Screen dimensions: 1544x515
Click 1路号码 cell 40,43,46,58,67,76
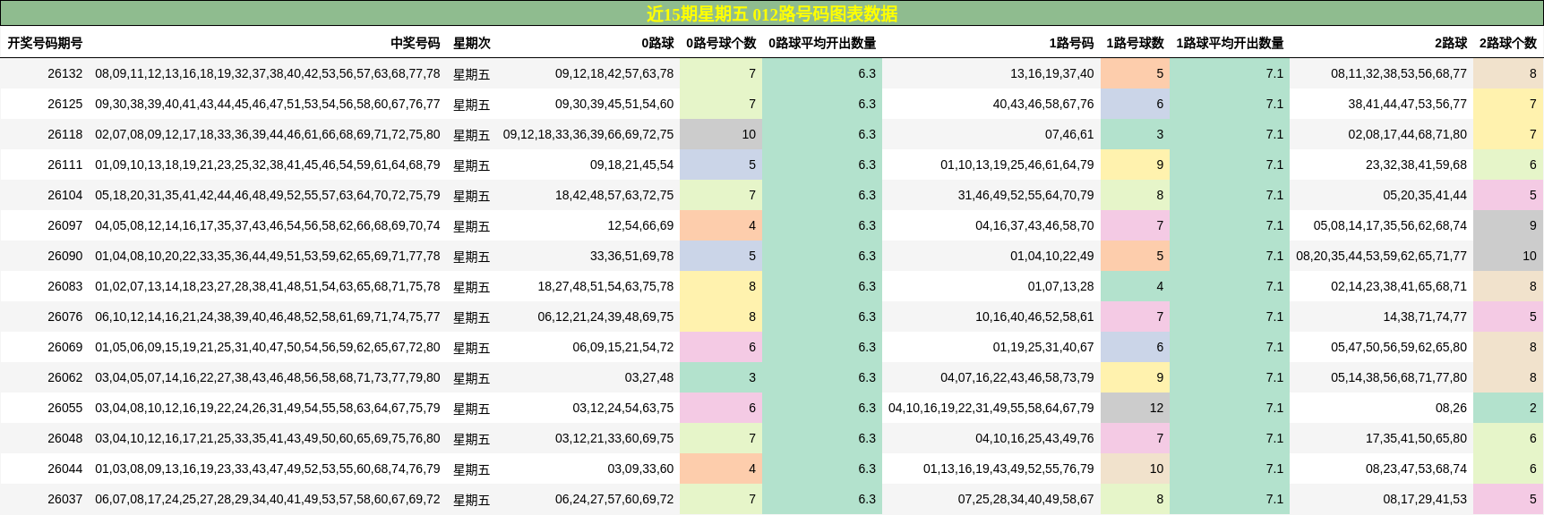point(1043,104)
